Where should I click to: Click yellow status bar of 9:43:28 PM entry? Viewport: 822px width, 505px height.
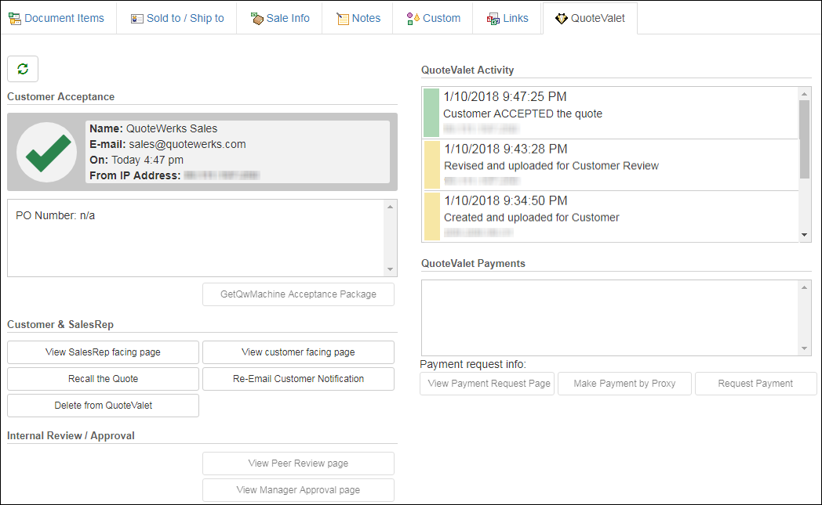pyautogui.click(x=431, y=164)
